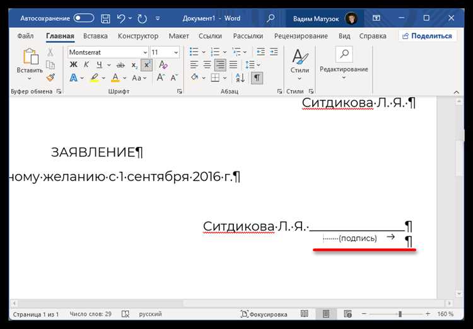Toggle italic К formatting
This screenshot has height=329, width=473.
tap(86, 64)
